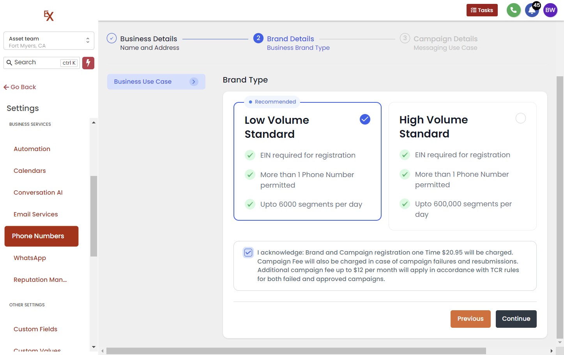Image resolution: width=564 pixels, height=355 pixels.
Task: Open the Automation settings menu item
Action: 32,149
